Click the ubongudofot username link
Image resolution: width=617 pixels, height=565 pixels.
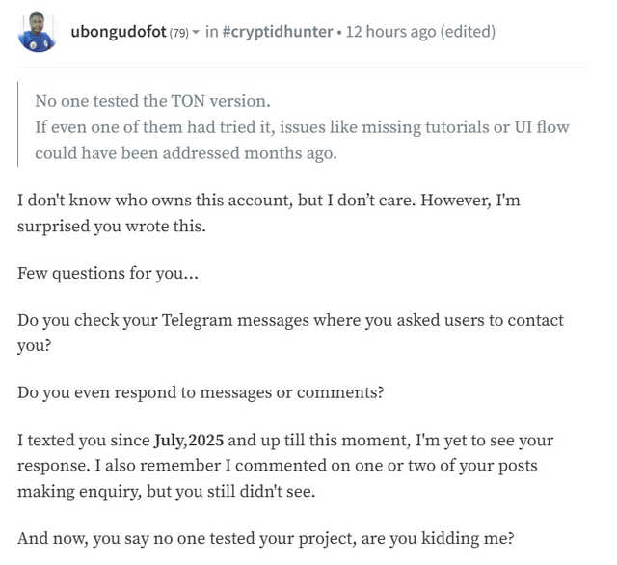tap(119, 32)
